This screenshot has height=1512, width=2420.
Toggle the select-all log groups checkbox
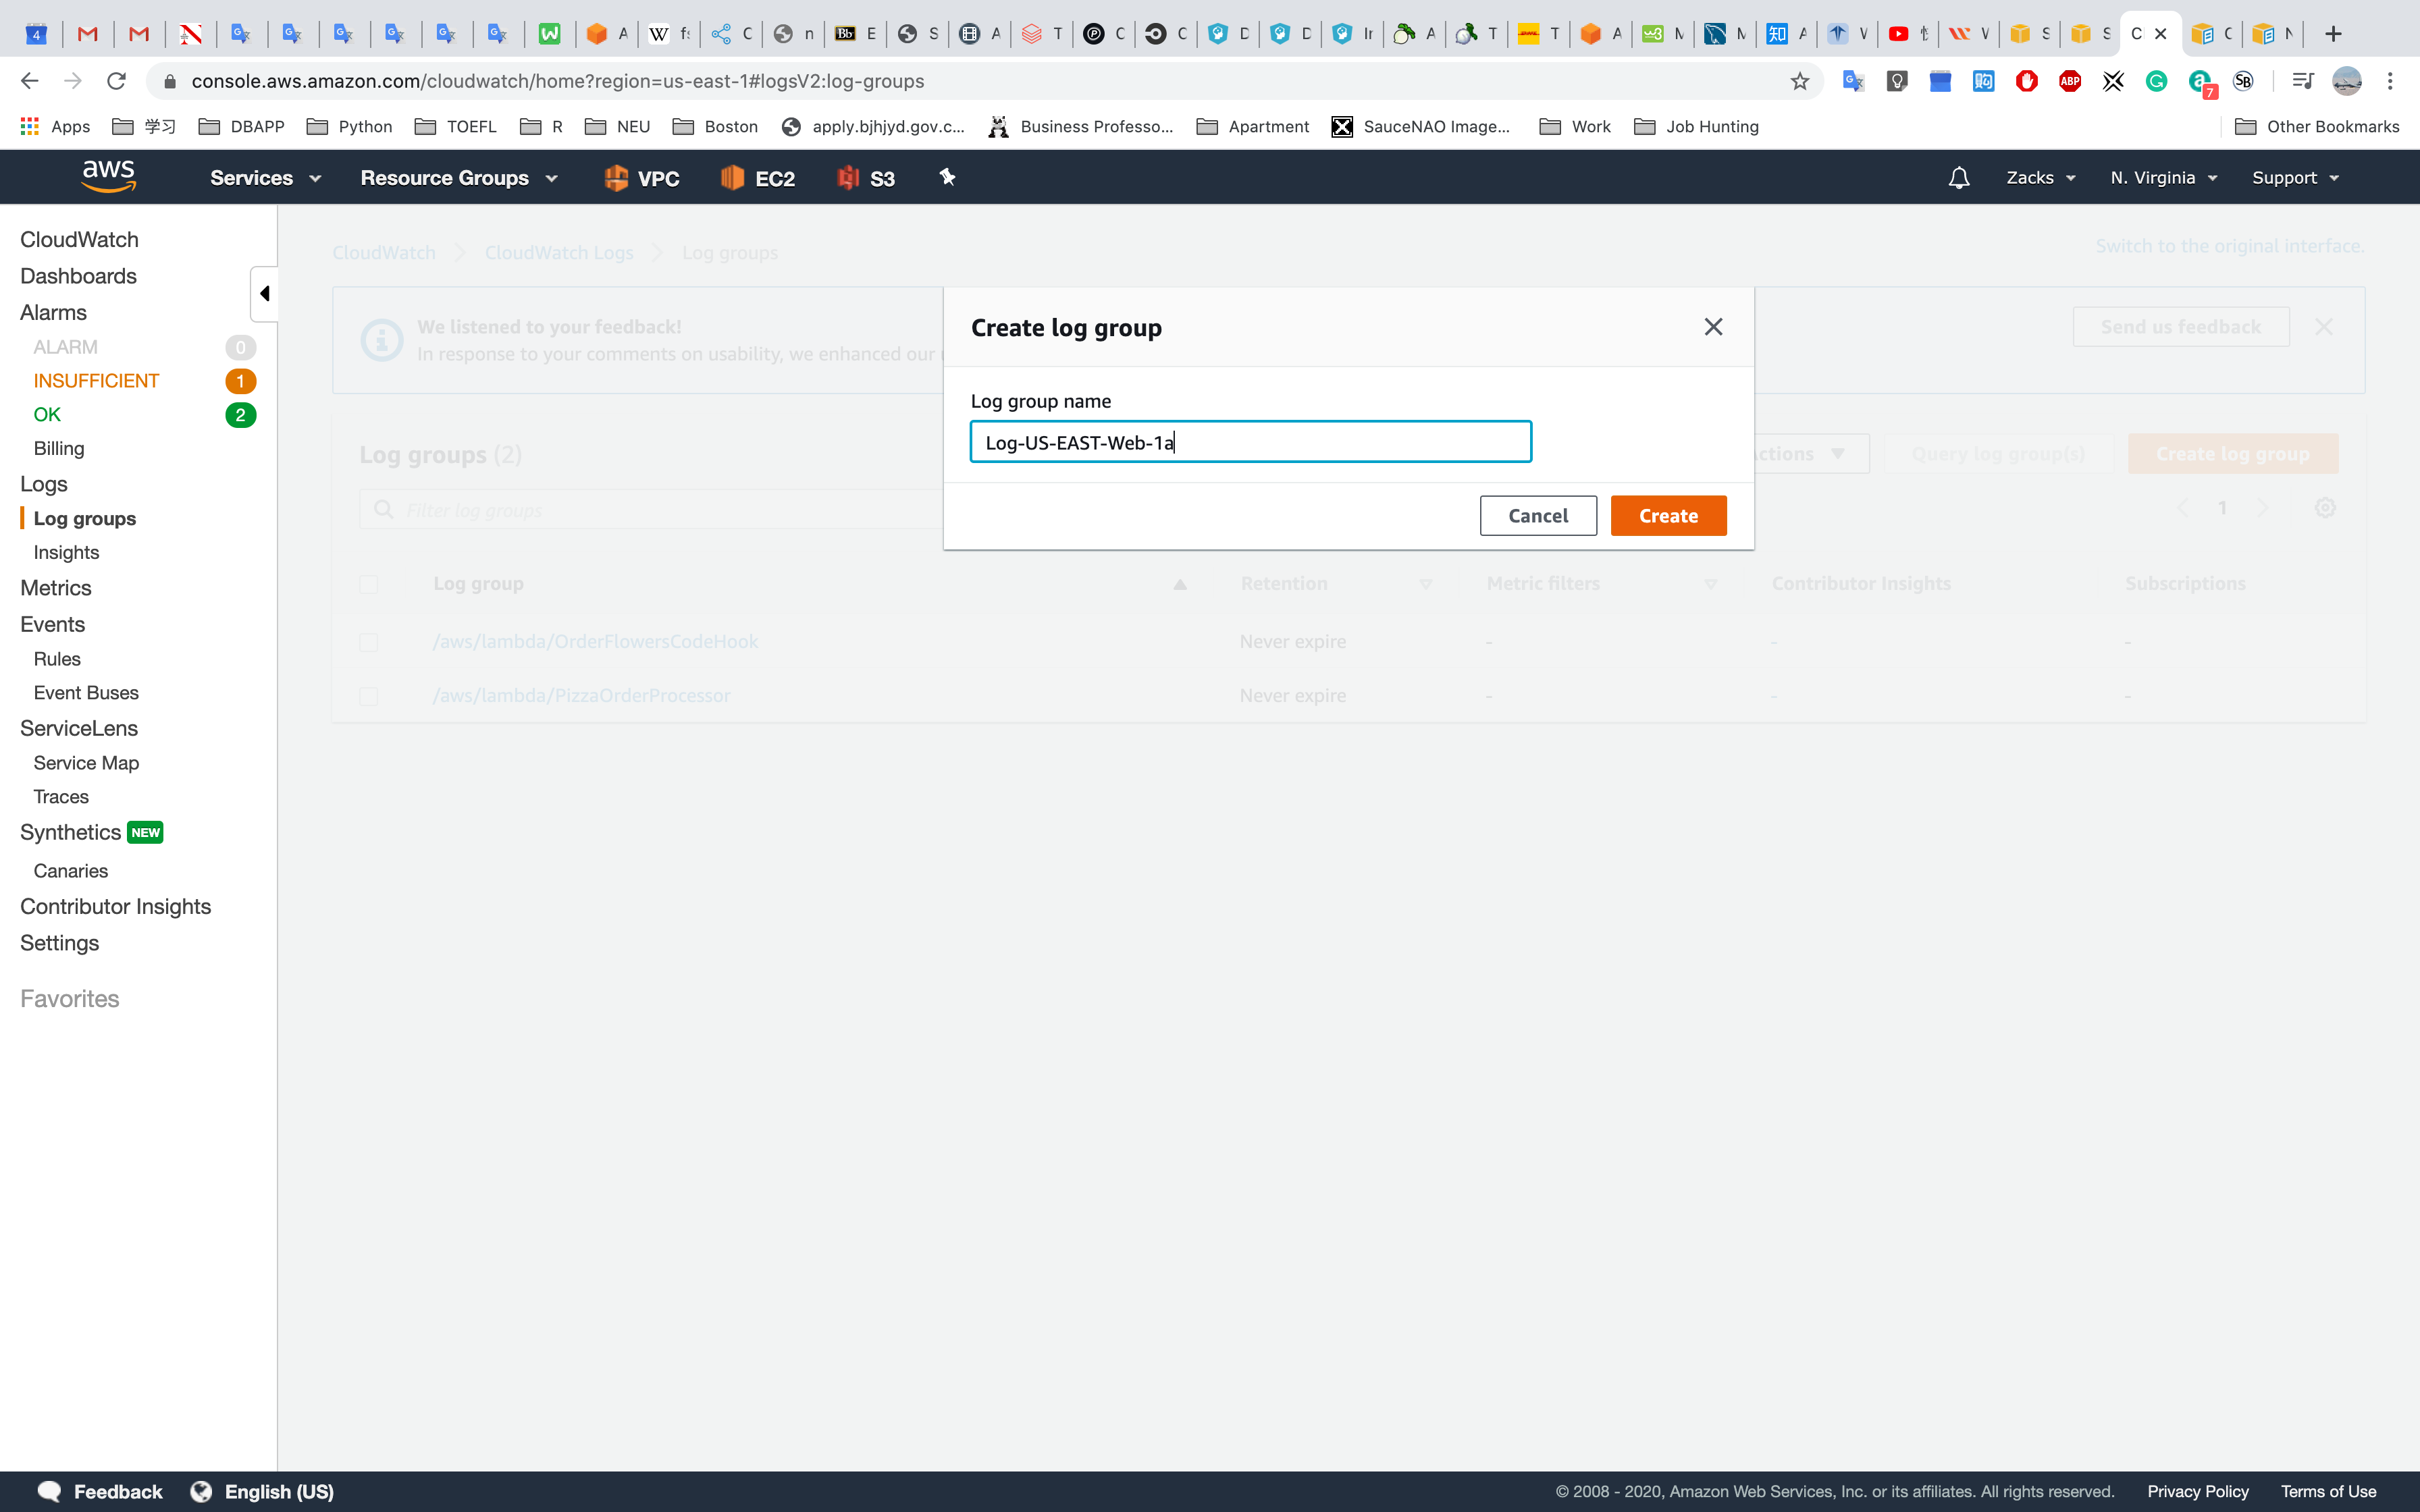369,584
